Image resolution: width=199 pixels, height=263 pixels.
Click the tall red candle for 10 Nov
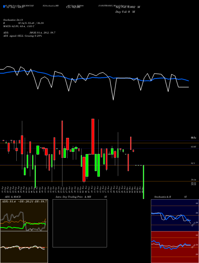[93, 137]
